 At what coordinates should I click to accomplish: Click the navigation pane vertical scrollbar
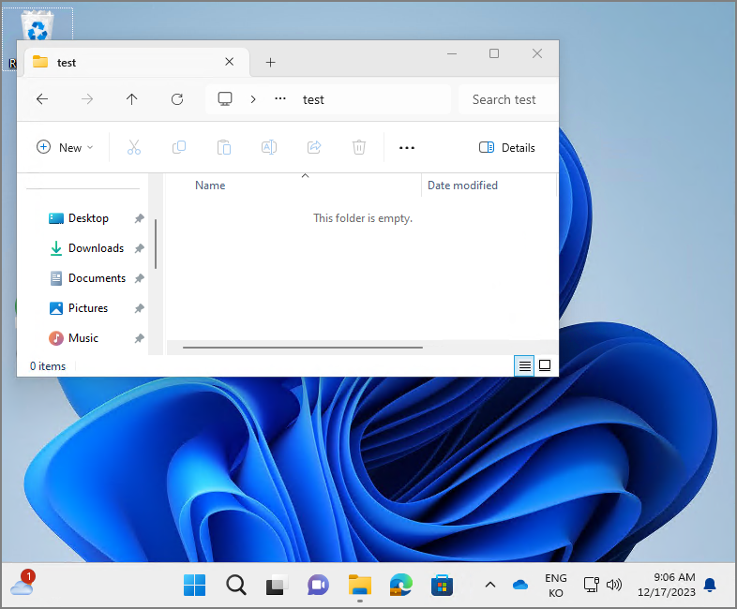tap(156, 245)
